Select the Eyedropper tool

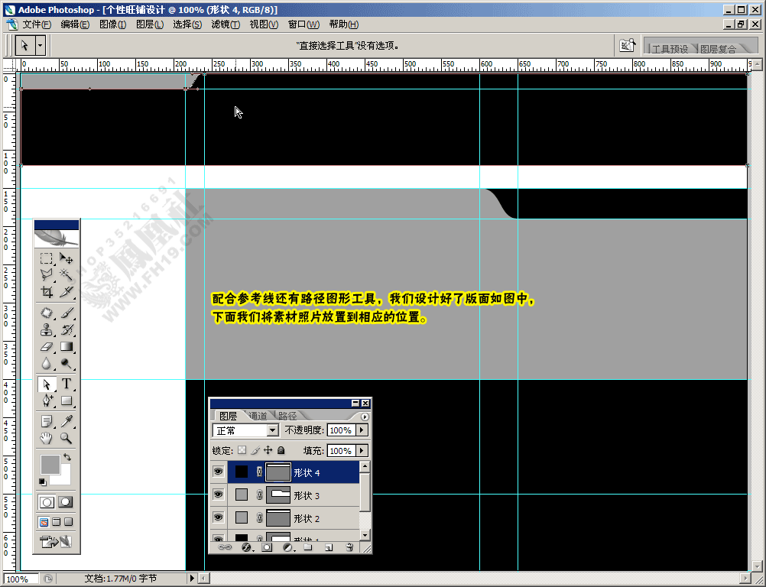66,421
